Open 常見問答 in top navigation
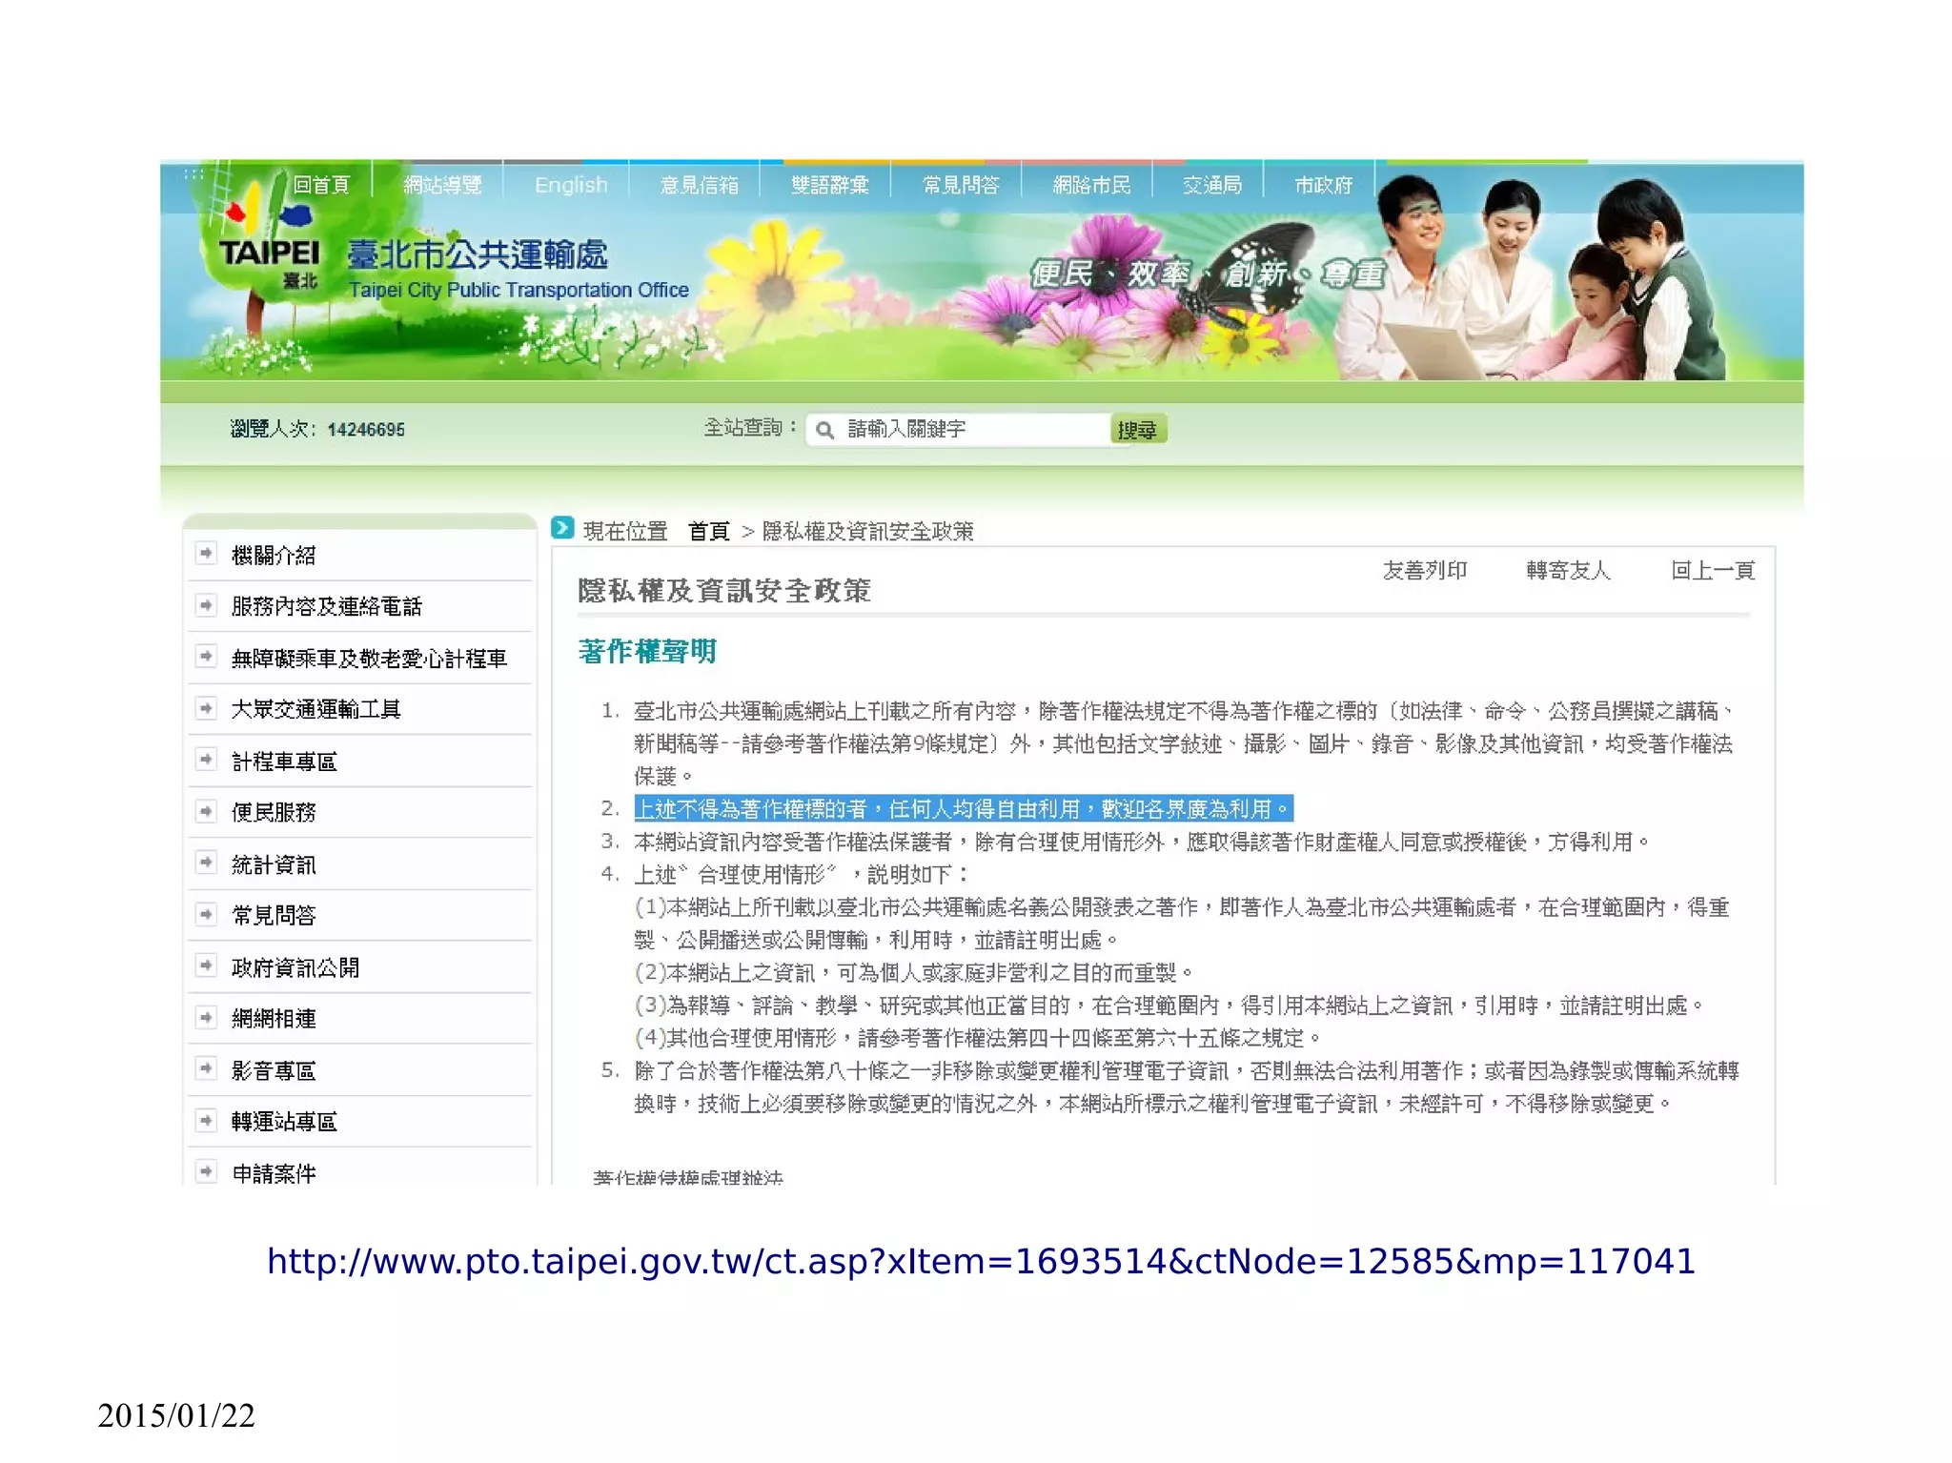 coord(961,185)
